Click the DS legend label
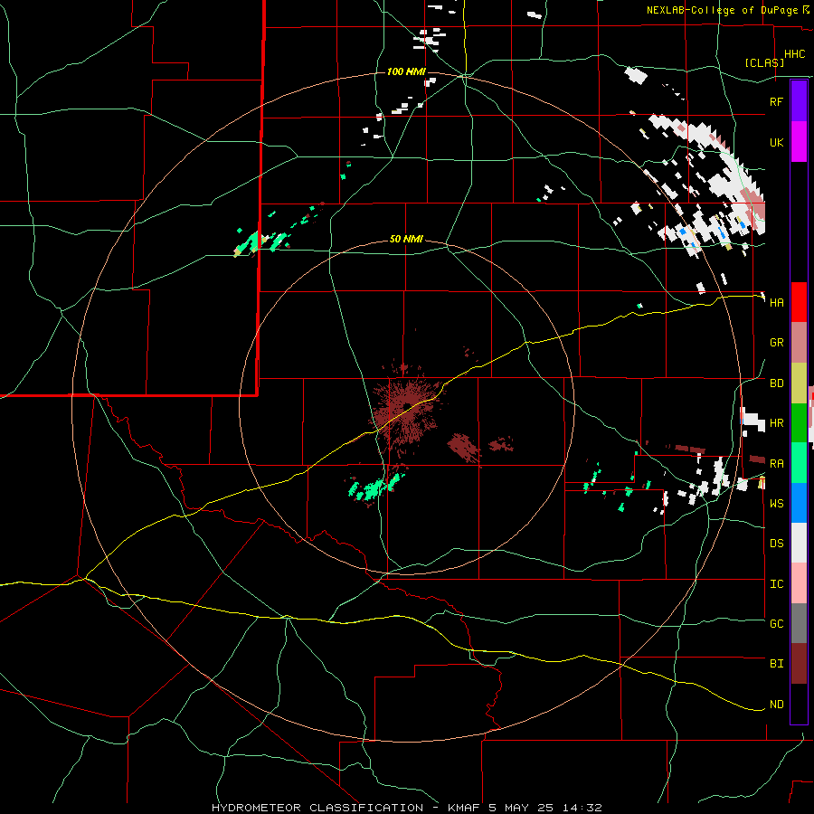The width and height of the screenshot is (814, 814). [776, 544]
